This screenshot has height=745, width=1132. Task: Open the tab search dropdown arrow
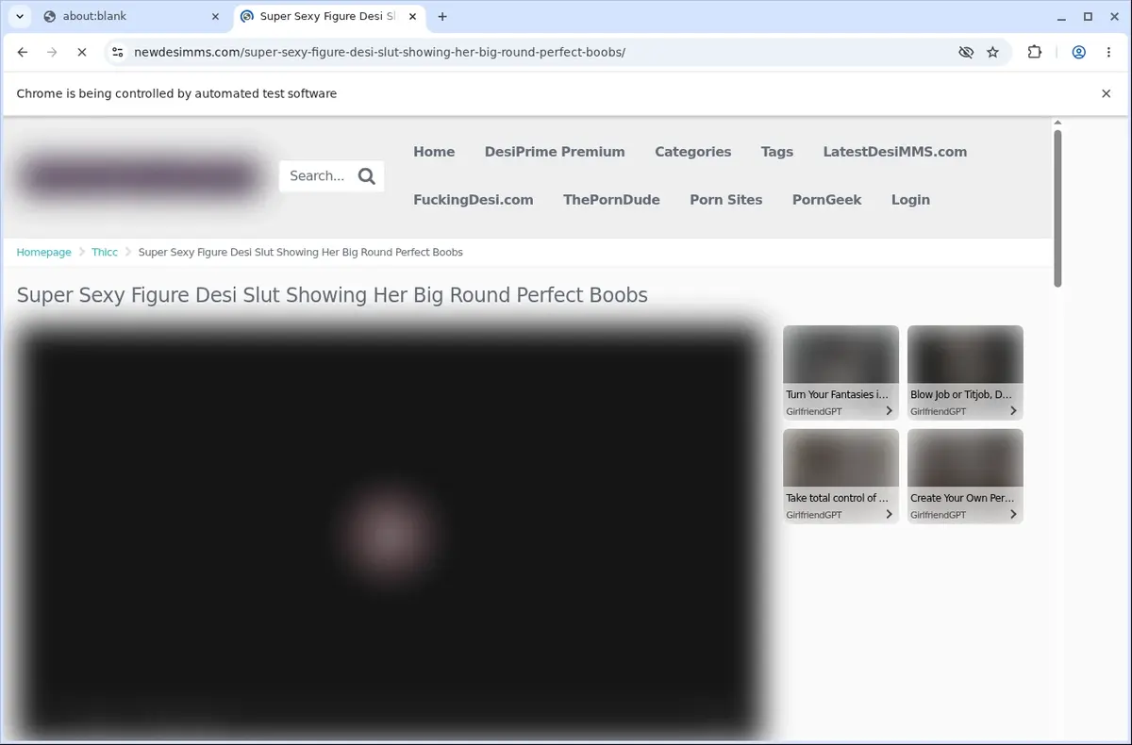(20, 16)
